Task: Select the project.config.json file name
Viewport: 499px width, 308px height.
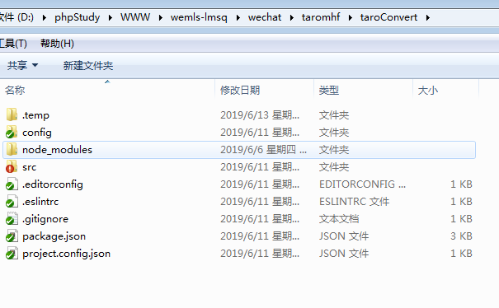Action: pos(66,254)
